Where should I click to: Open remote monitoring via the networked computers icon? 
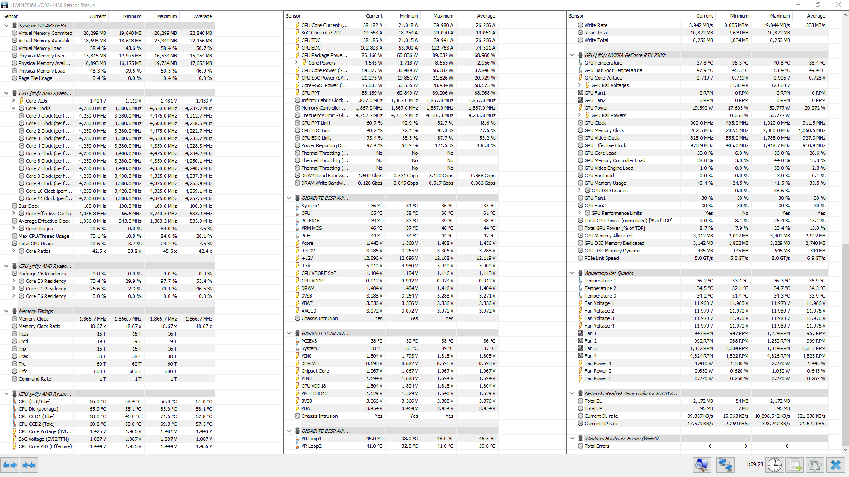725,465
